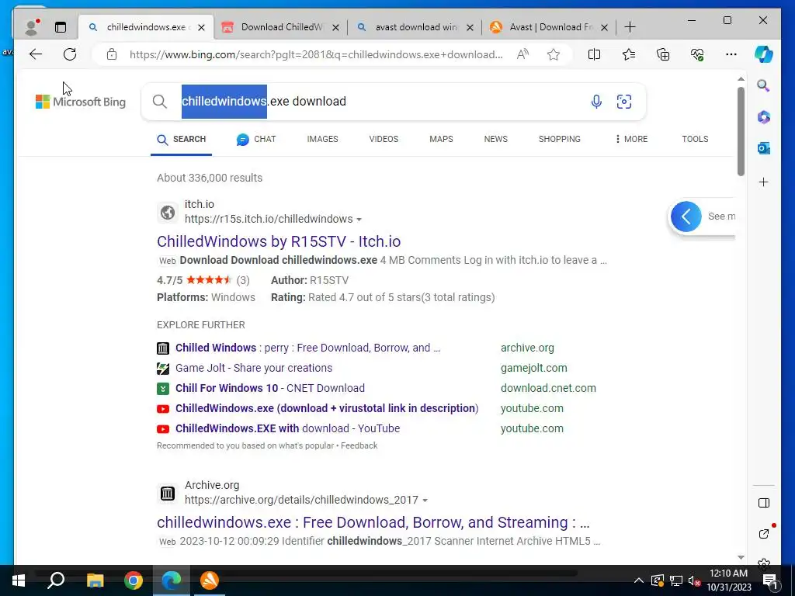Open ChilledWindows.EXE with download YouTube link
The image size is (795, 596).
point(288,428)
